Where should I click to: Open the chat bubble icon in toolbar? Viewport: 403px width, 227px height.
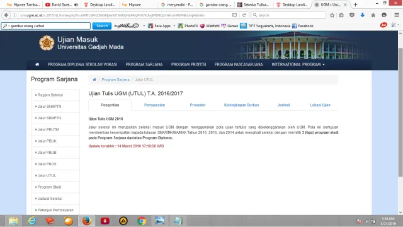[384, 15]
